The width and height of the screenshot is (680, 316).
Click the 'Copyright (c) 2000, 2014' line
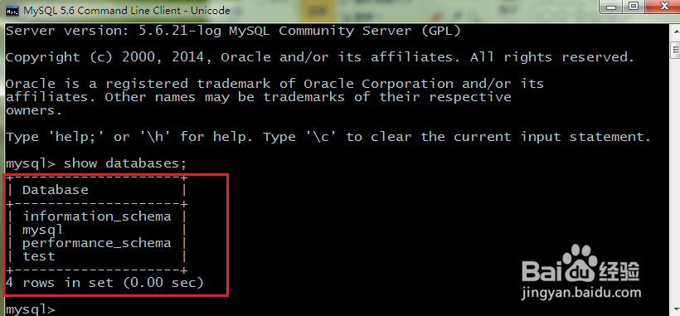(x=320, y=58)
